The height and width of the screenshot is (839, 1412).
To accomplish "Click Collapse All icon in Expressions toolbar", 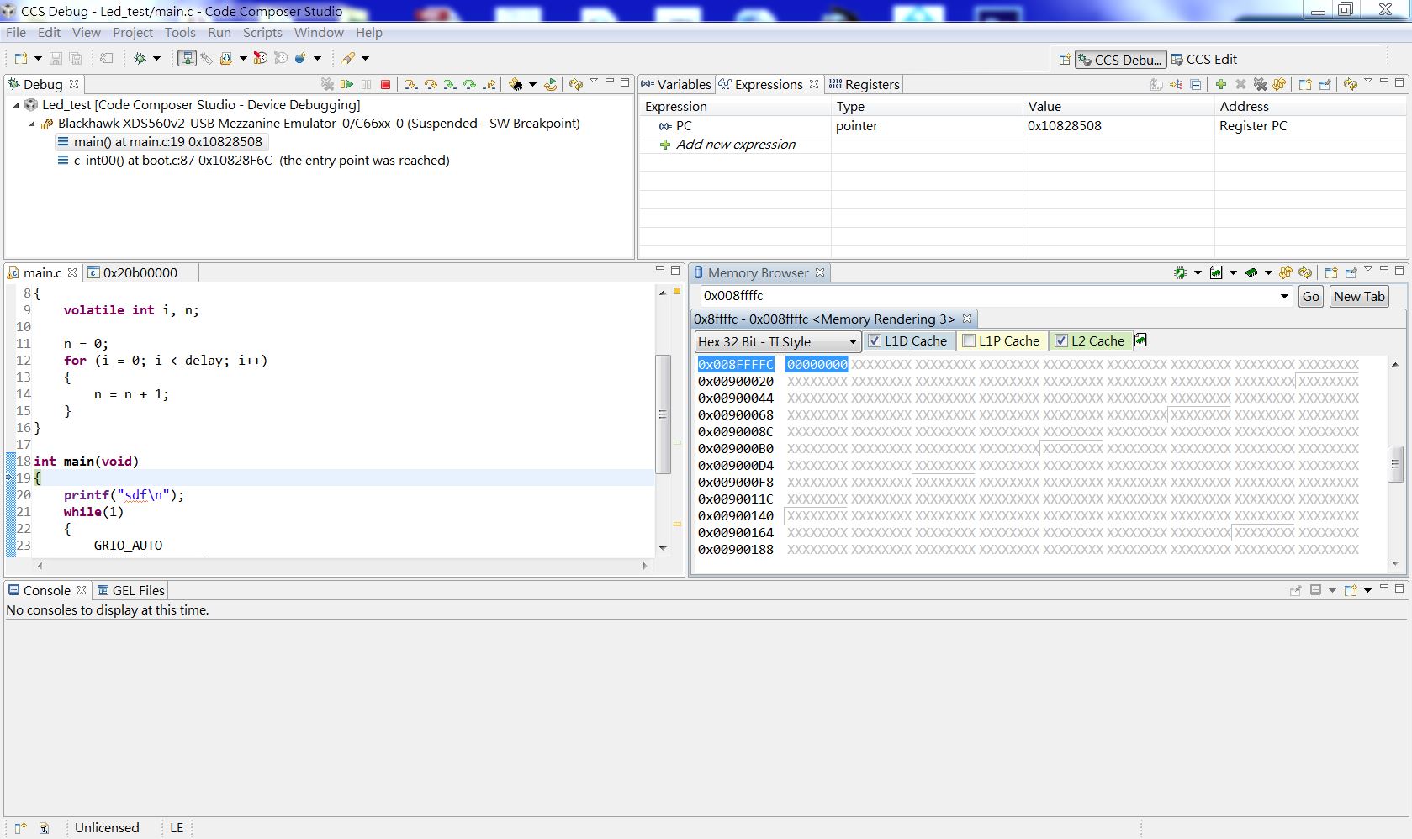I will [x=1196, y=84].
